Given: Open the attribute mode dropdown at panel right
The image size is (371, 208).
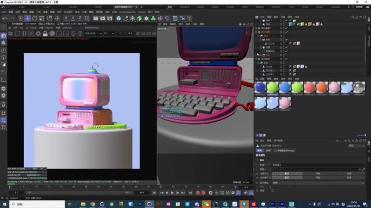Looking at the screenshot, I should click(357, 146).
